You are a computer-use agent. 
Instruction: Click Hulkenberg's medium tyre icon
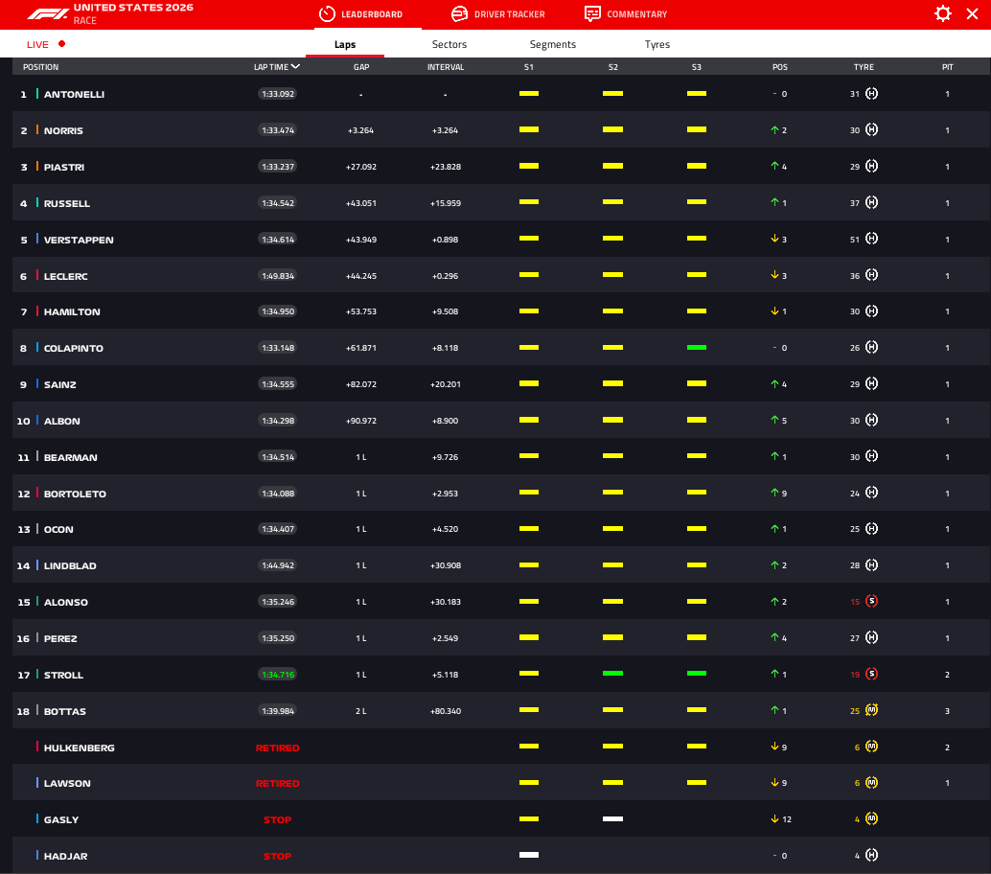871,747
